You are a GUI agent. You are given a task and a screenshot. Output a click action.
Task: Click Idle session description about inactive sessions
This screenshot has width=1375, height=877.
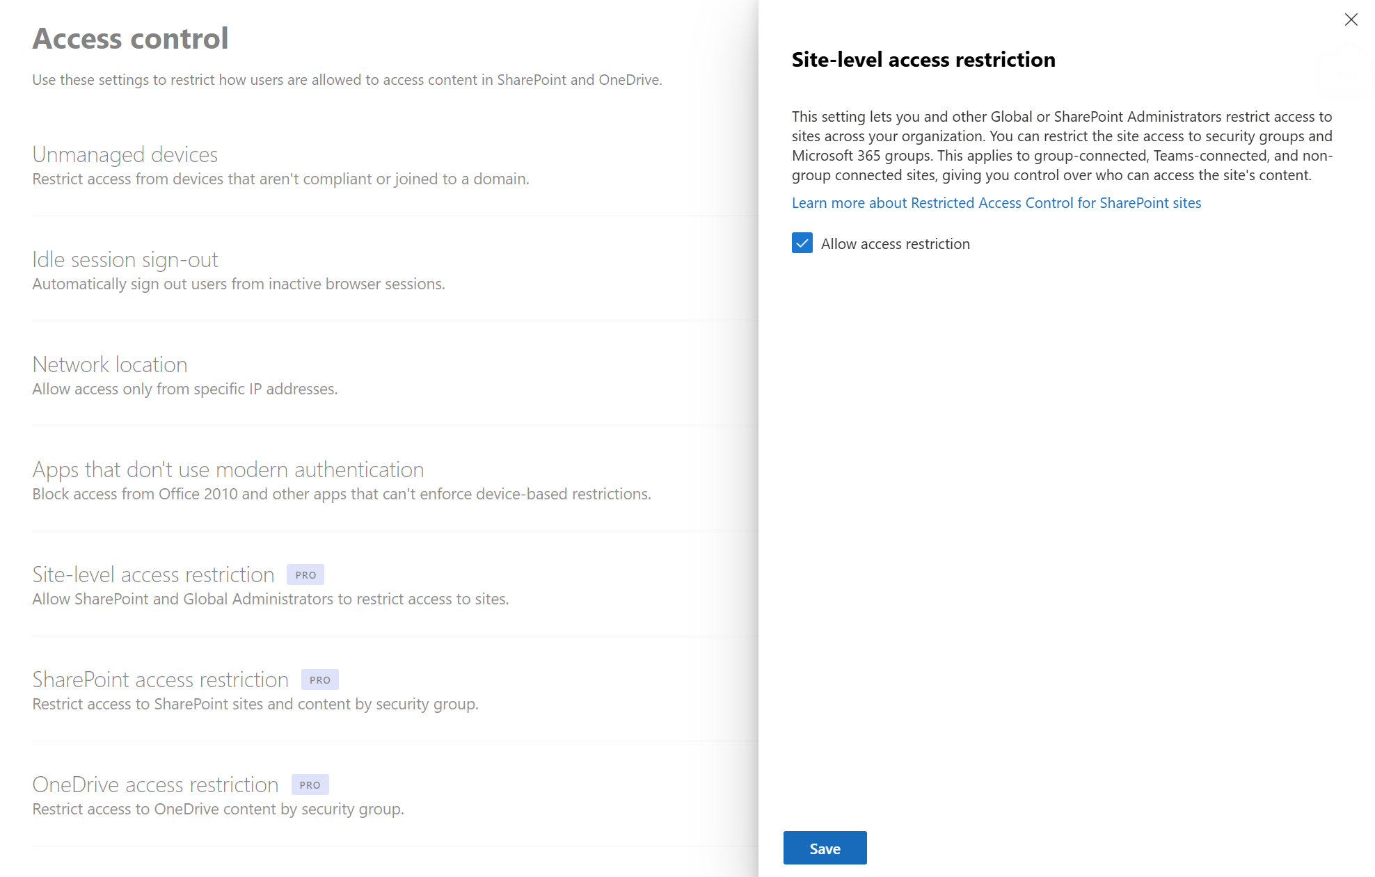click(238, 284)
